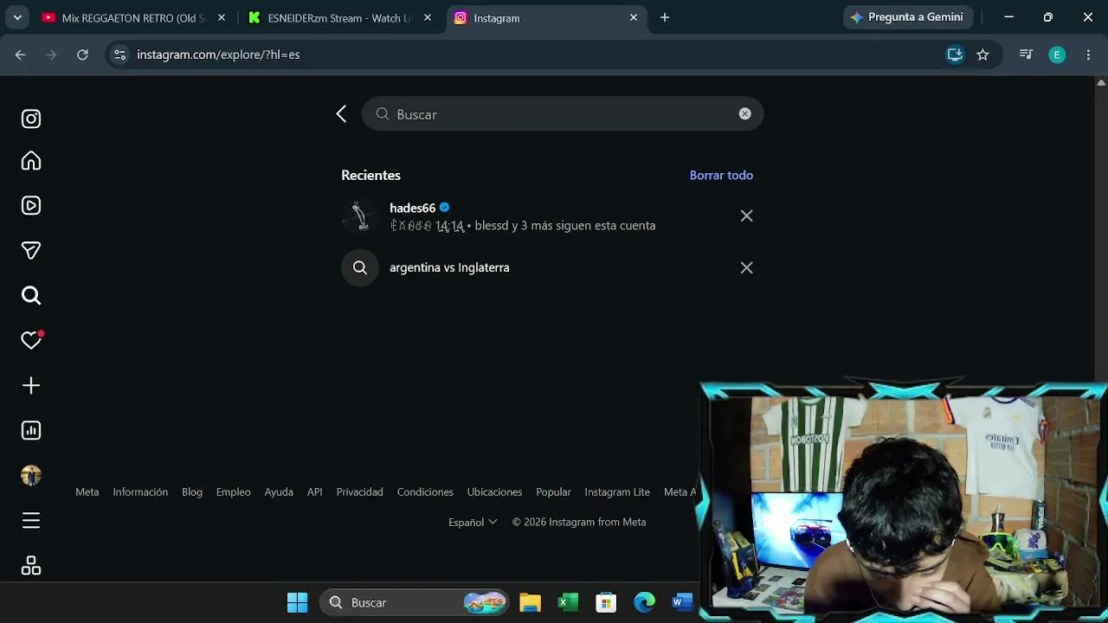Screen dimensions: 1108x623
Task: Expand the Español language dropdown
Action: click(473, 523)
